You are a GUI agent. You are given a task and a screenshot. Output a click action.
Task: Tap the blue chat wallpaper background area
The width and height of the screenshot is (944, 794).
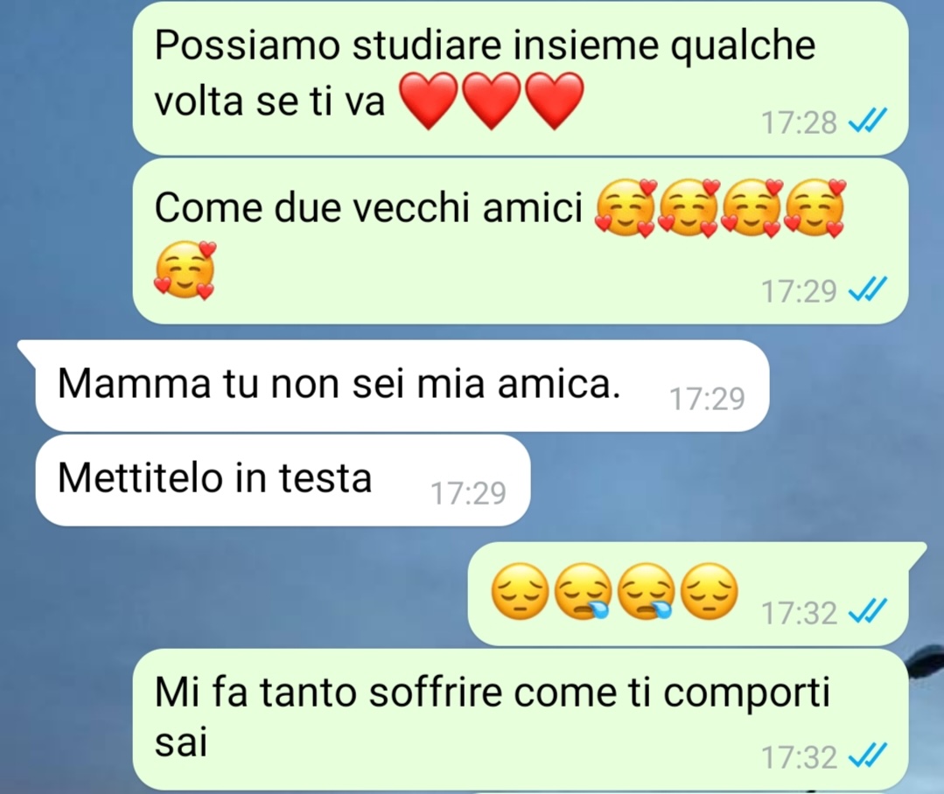[x=241, y=602]
